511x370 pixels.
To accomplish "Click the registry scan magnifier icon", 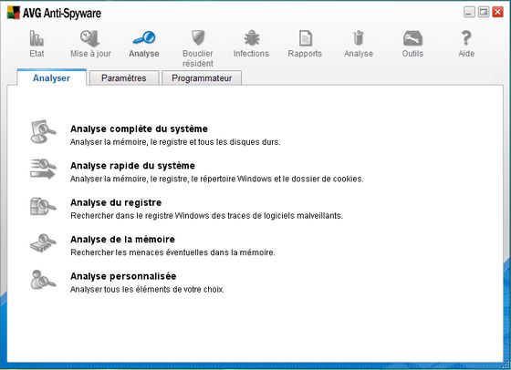I will click(43, 206).
